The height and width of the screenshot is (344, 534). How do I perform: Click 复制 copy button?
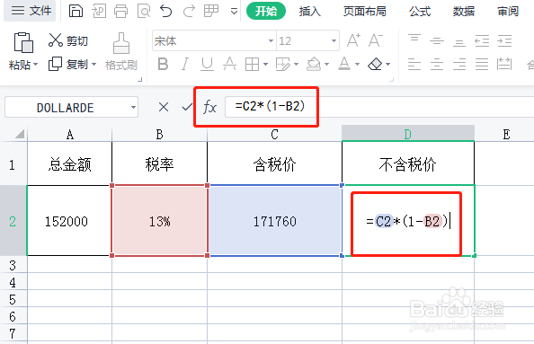[68, 64]
